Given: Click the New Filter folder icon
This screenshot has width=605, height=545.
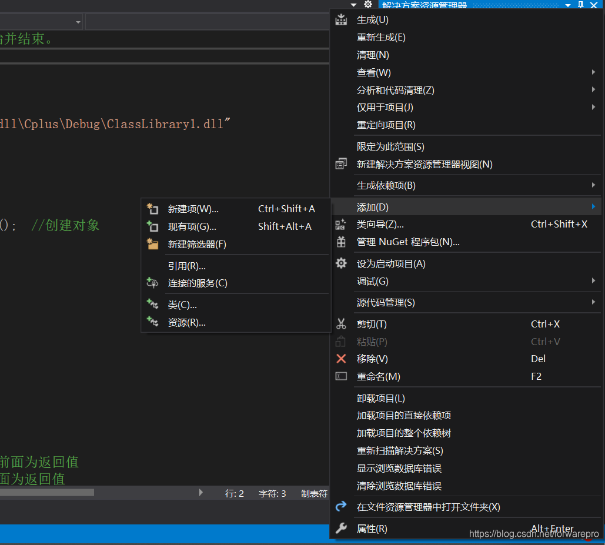Looking at the screenshot, I should [x=152, y=244].
